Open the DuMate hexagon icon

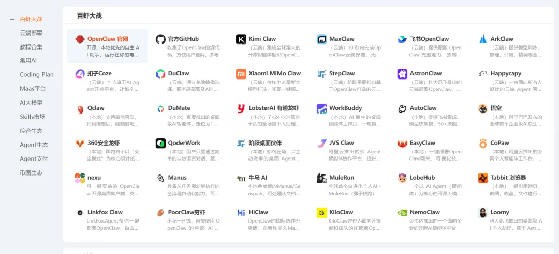click(161, 108)
